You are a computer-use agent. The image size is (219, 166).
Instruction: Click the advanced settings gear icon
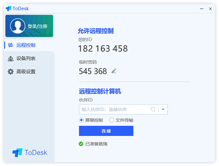pyautogui.click(x=10, y=72)
